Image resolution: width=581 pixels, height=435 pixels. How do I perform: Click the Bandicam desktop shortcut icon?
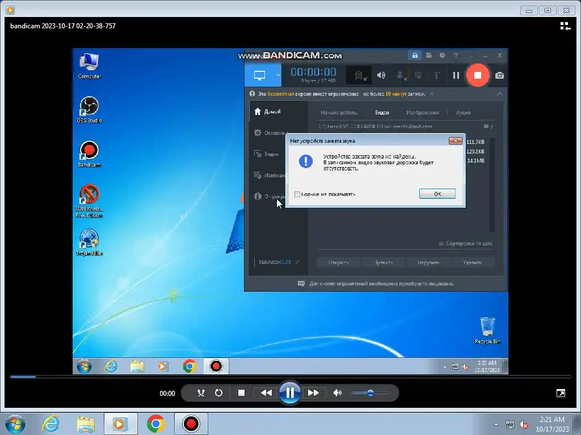tap(89, 154)
